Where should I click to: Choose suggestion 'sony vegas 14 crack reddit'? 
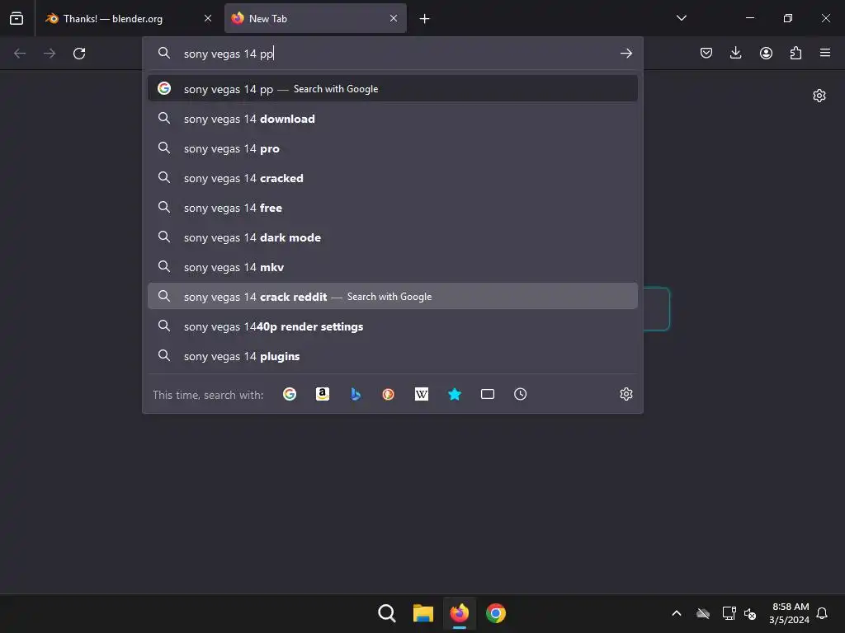[x=392, y=297]
